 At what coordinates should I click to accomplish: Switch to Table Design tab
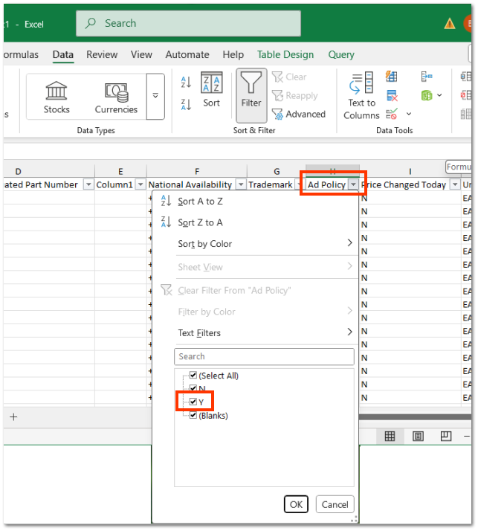285,54
